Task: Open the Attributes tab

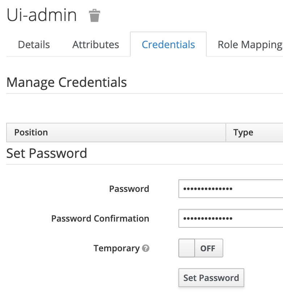Action: 95,44
